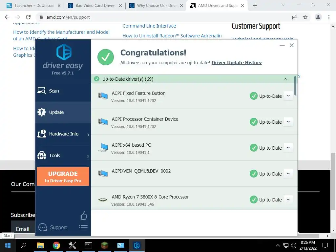The width and height of the screenshot is (336, 252).
Task: Click UPGRADE to Driver Easy Pro button
Action: click(63, 176)
